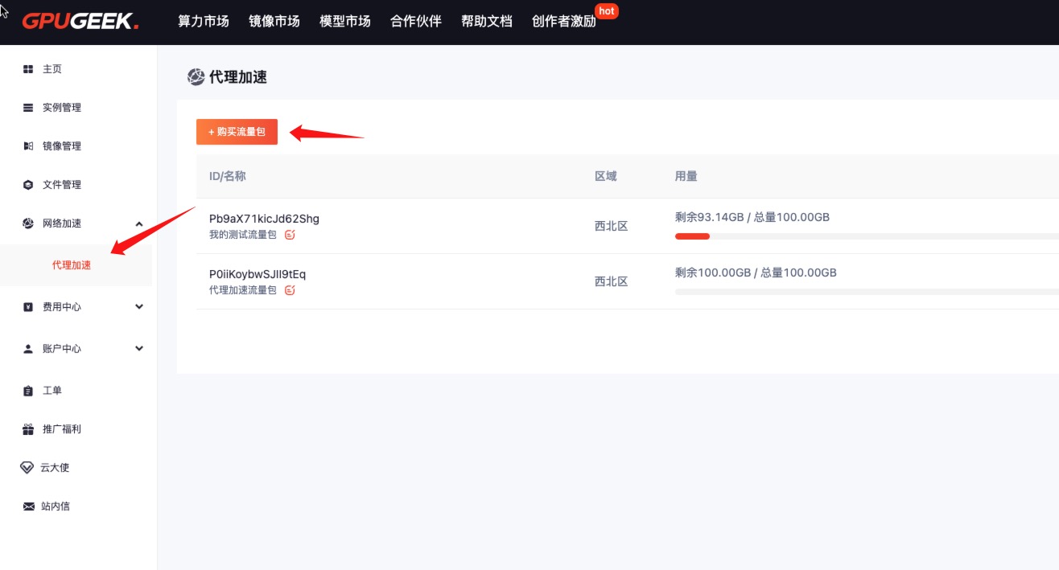This screenshot has width=1059, height=570.
Task: Click the file management icon
Action: tap(28, 185)
